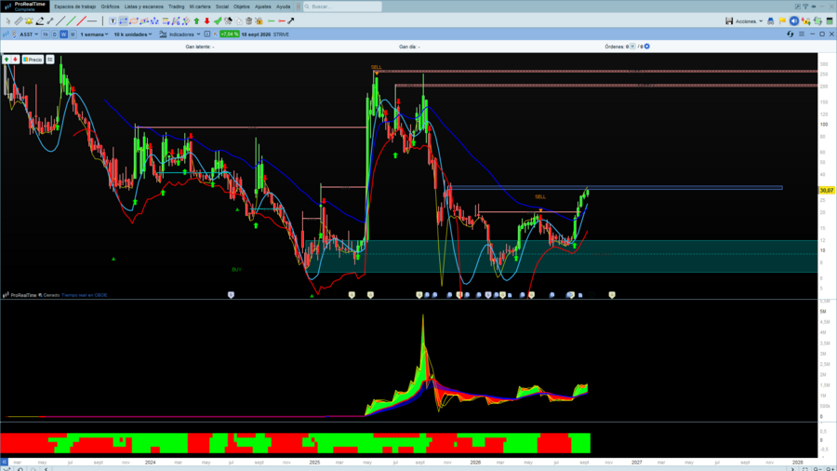Toggle the sound speaker button
Screen dimensions: 837x471
tap(794, 20)
